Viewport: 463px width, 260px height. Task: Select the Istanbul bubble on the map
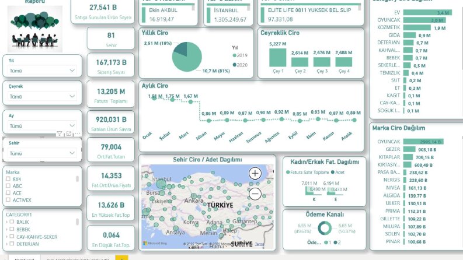pos(161,184)
